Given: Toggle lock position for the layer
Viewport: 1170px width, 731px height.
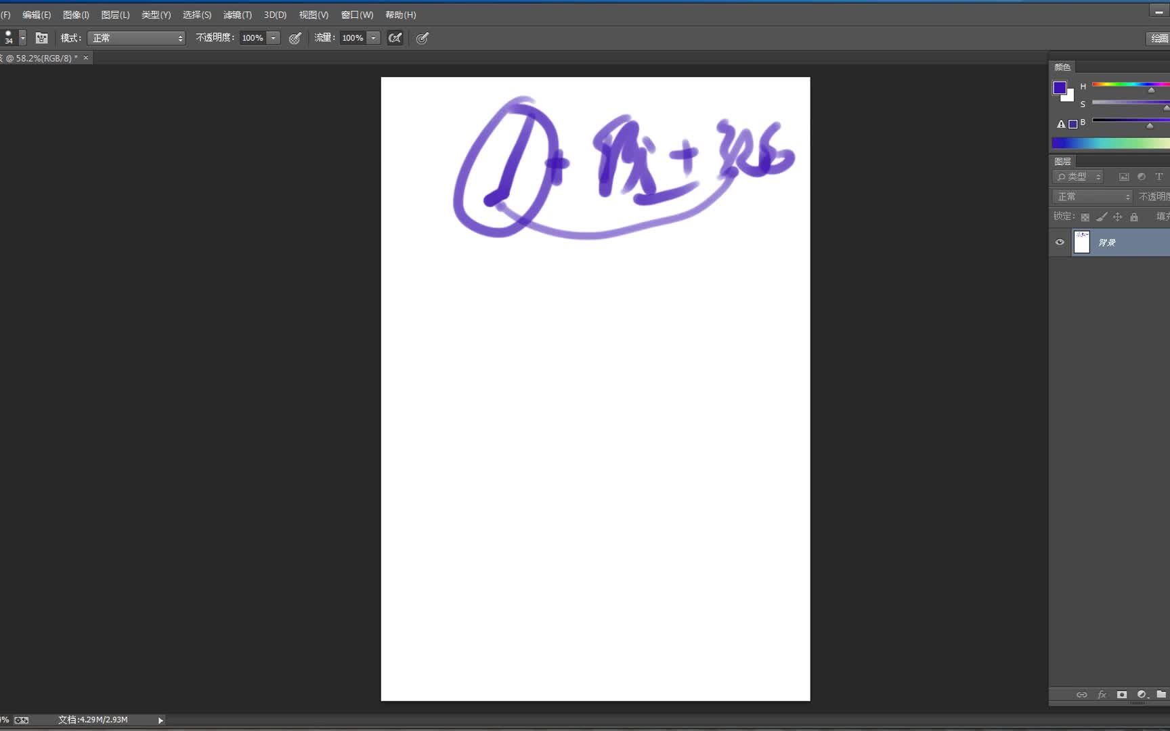Looking at the screenshot, I should click(x=1117, y=217).
